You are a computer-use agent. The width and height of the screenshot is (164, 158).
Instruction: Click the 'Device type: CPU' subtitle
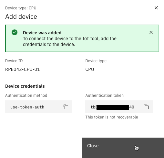[x=21, y=8]
